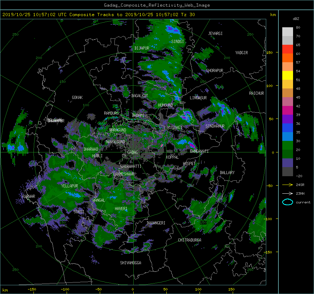Select the magenta 39 dBZ color swatch
Screen dimensions: 314x294
[287, 110]
